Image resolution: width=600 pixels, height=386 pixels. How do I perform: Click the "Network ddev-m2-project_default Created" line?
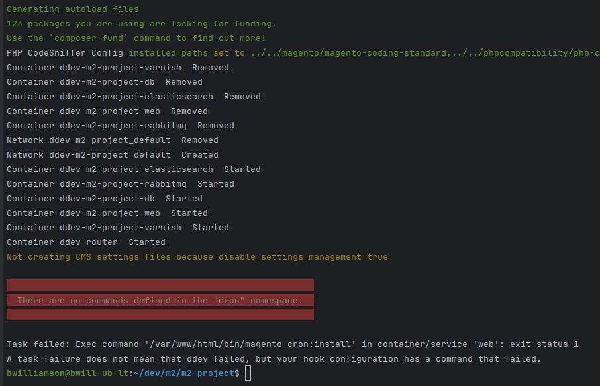[x=113, y=155]
